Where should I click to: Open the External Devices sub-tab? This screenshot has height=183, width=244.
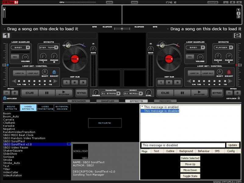[62, 108]
